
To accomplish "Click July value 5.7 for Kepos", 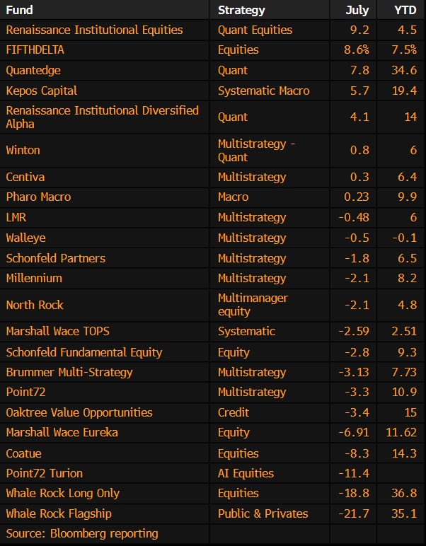I will (x=359, y=91).
